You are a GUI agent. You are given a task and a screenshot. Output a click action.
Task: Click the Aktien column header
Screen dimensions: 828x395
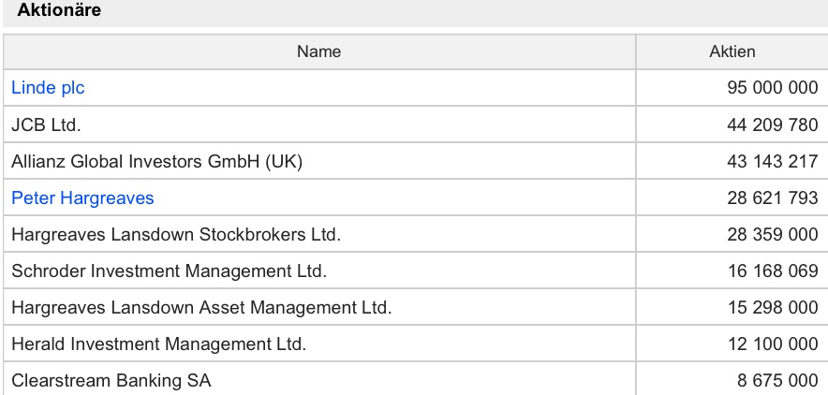point(732,51)
